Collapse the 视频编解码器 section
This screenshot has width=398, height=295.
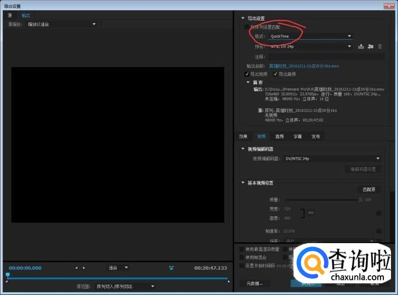point(243,149)
